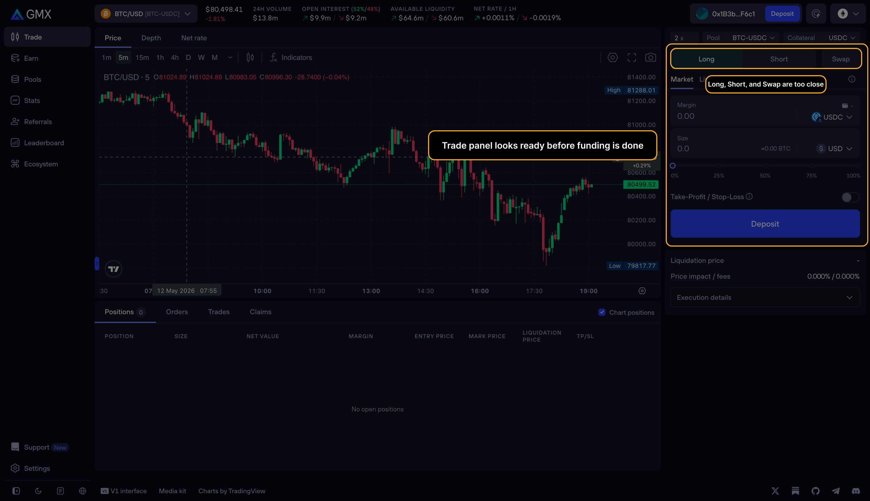Take a chart snapshot with camera icon
This screenshot has height=501, width=870.
point(650,57)
